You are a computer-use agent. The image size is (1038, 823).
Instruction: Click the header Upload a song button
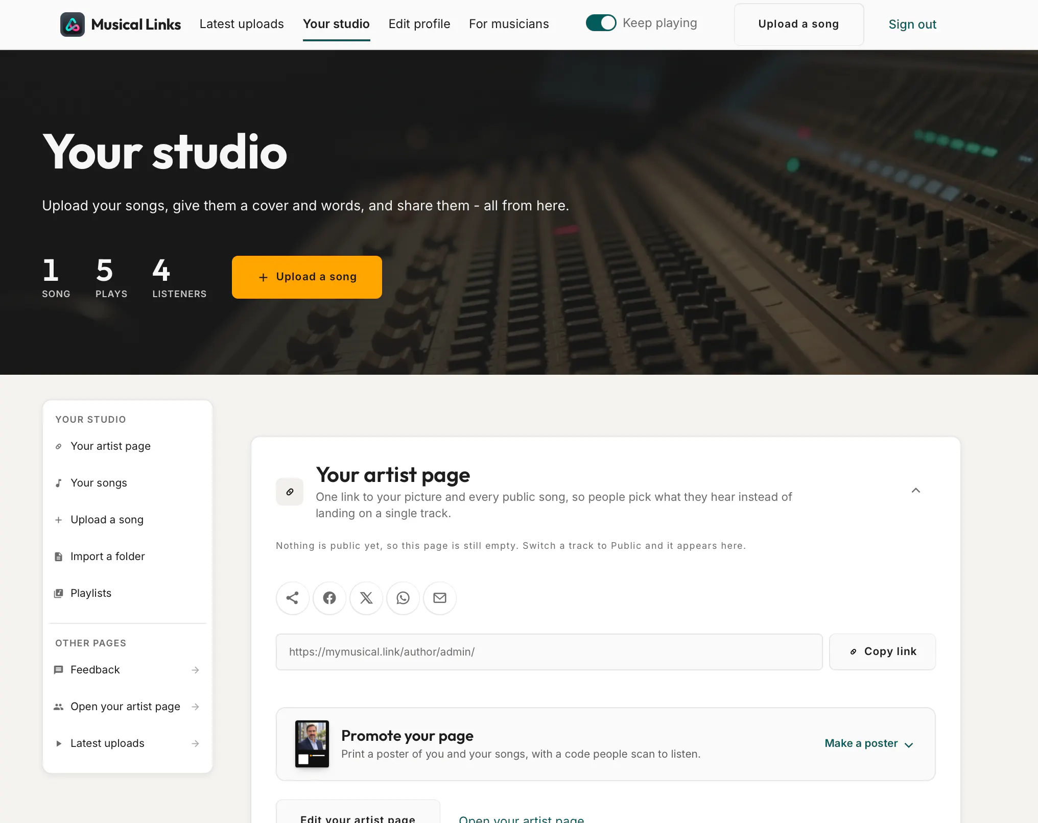(x=799, y=25)
